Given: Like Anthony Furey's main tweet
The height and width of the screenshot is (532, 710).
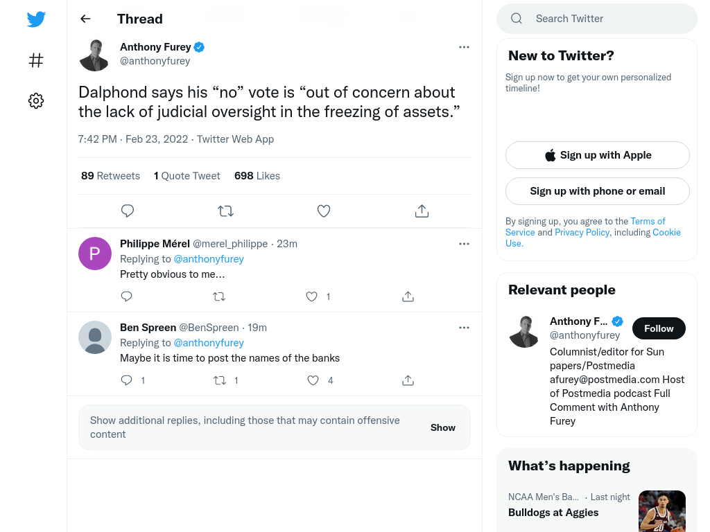Looking at the screenshot, I should [x=323, y=211].
